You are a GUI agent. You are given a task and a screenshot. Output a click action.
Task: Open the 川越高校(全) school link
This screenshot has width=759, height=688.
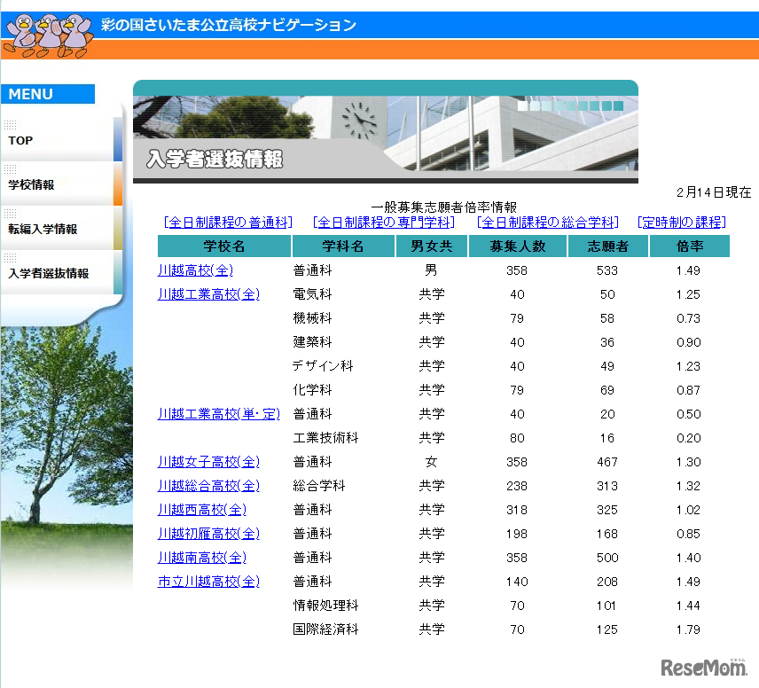(x=195, y=270)
